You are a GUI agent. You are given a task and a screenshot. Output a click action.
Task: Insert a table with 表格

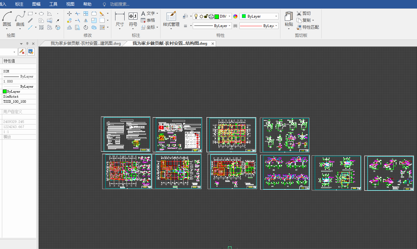coord(148,20)
